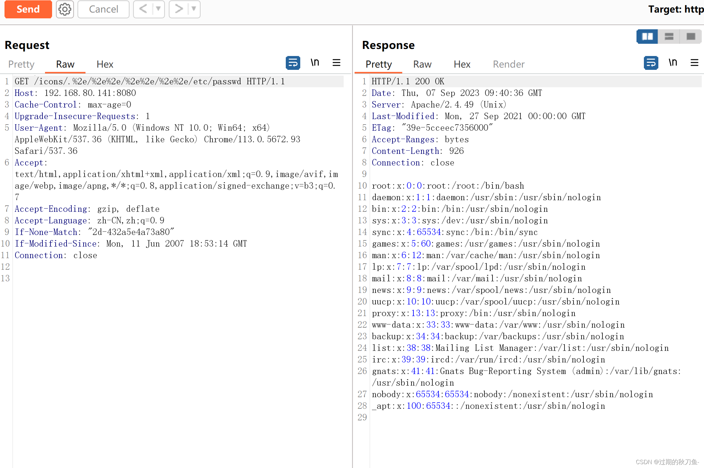Image resolution: width=704 pixels, height=468 pixels.
Task: Click the games:x:5:60 passwd entry
Action: [x=486, y=244]
